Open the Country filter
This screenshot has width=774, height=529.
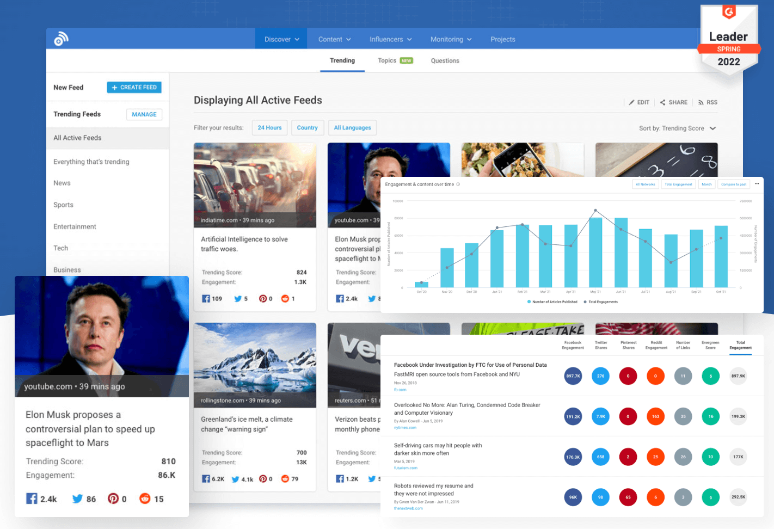pos(307,128)
